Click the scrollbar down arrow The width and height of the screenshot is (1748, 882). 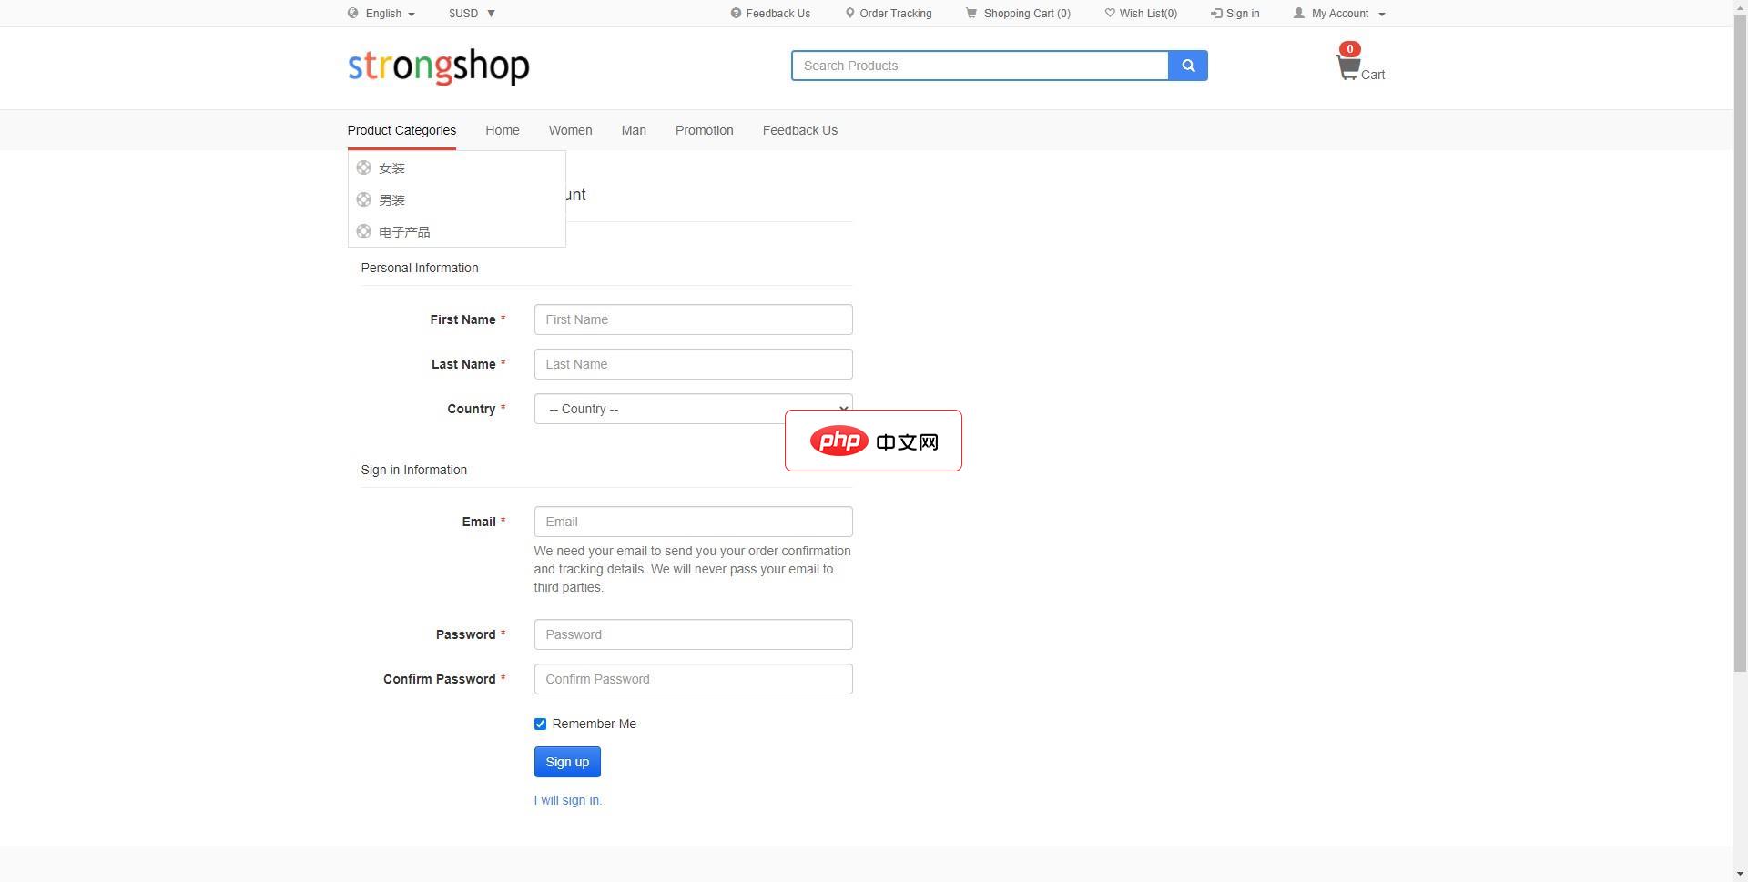pyautogui.click(x=1740, y=875)
